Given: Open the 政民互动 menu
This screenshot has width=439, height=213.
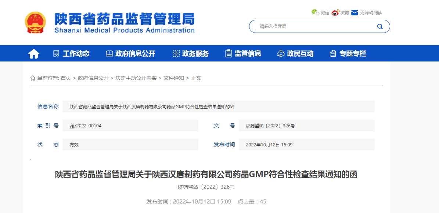Looking at the screenshot, I should (300, 53).
